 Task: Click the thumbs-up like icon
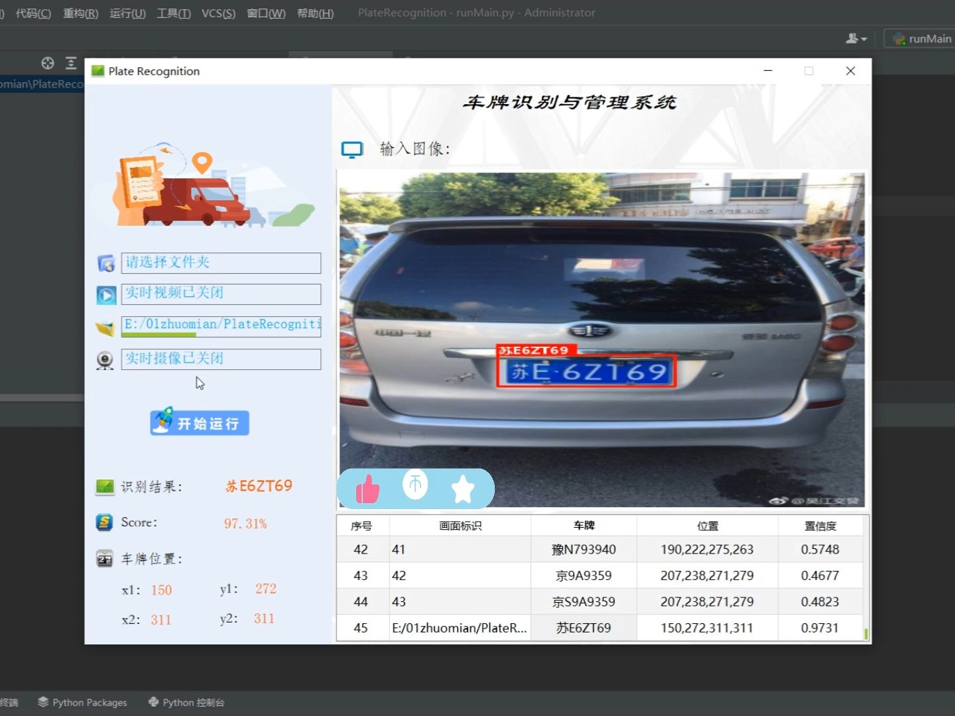tap(367, 490)
